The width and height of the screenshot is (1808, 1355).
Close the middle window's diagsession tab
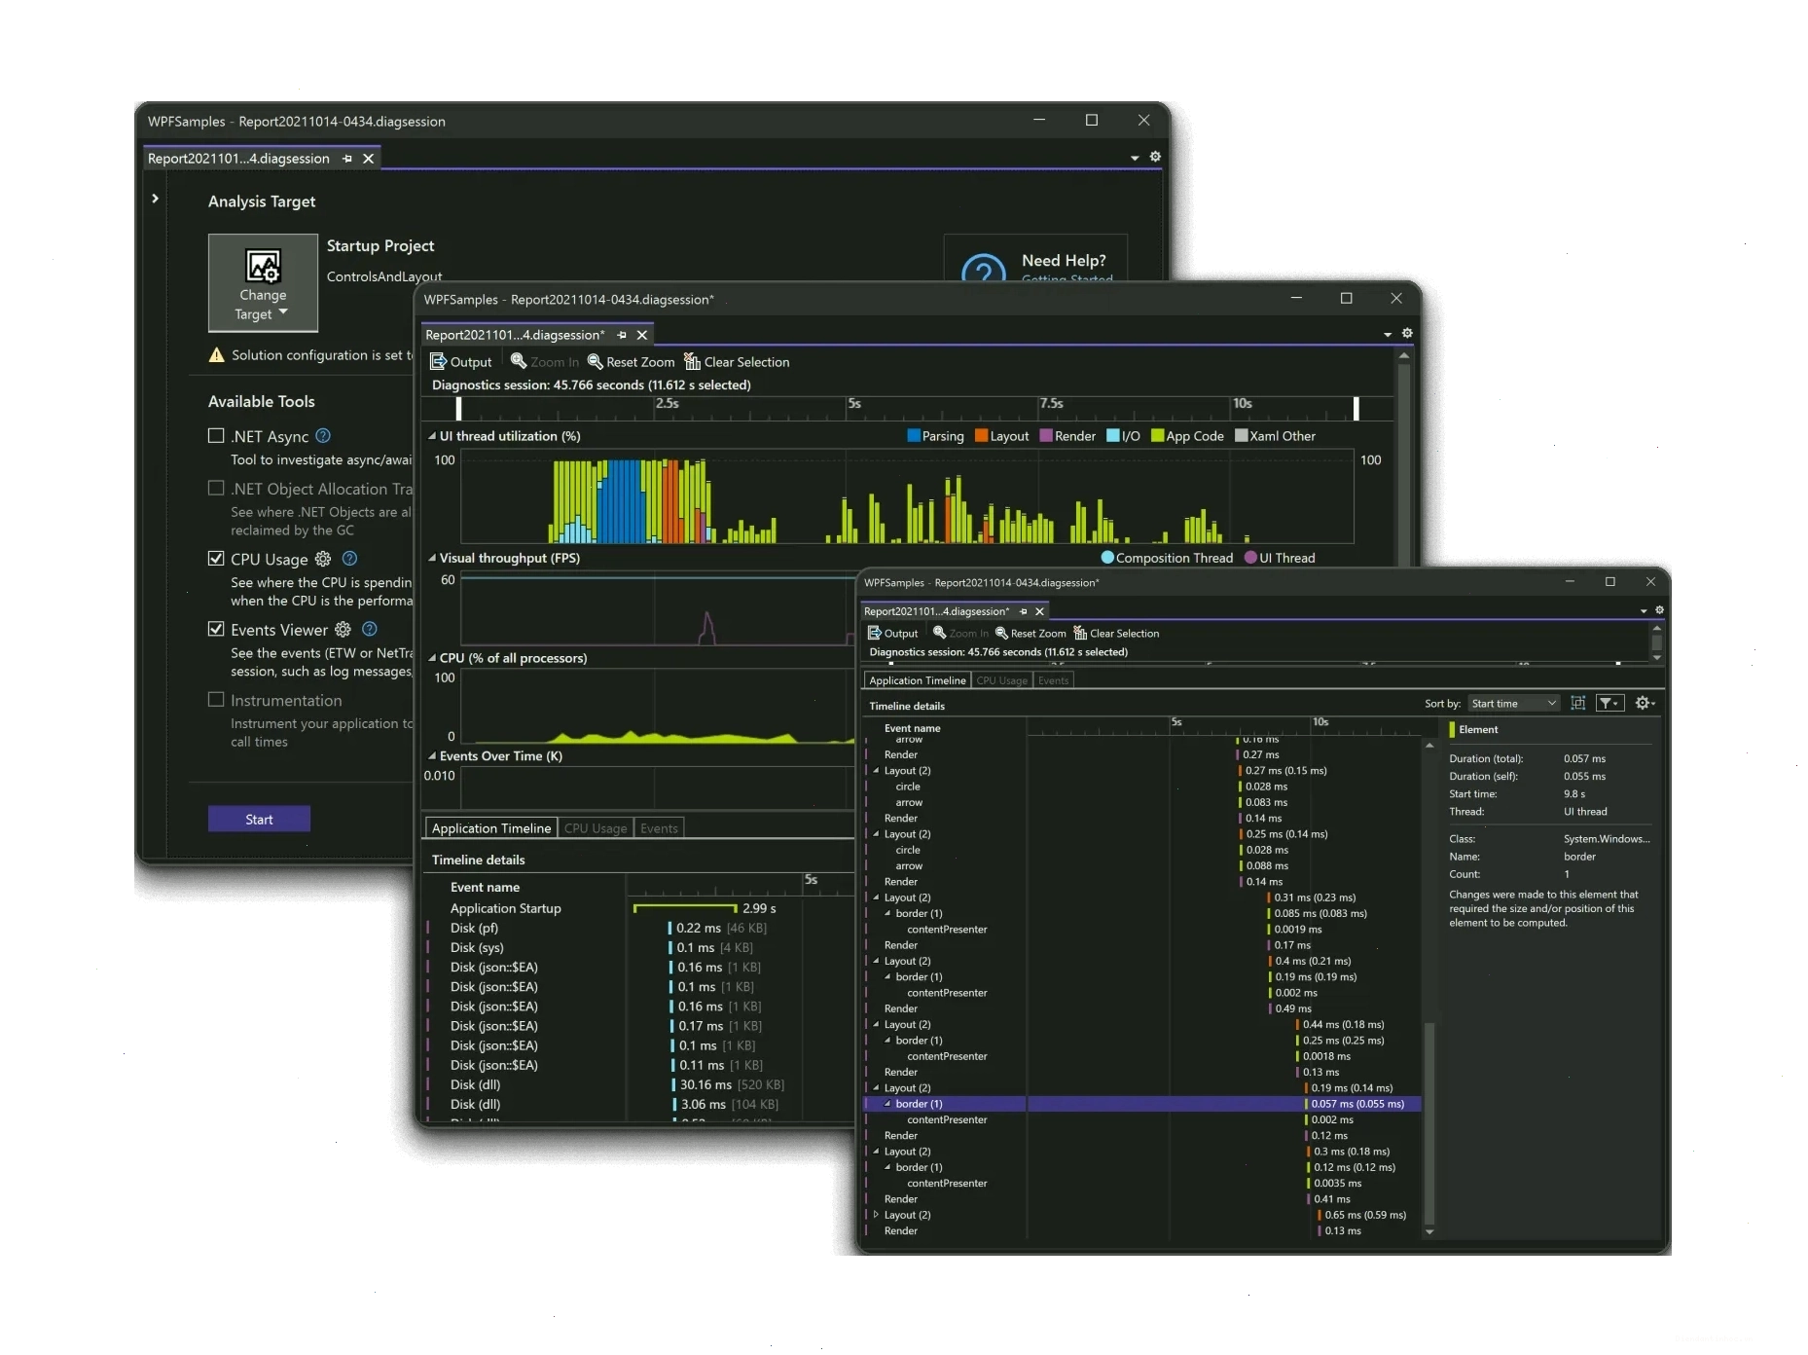(641, 335)
